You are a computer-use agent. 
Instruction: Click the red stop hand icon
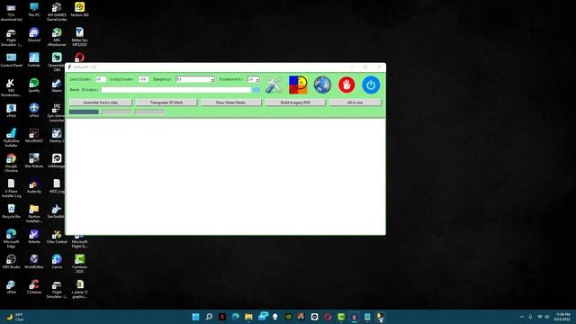click(x=346, y=85)
